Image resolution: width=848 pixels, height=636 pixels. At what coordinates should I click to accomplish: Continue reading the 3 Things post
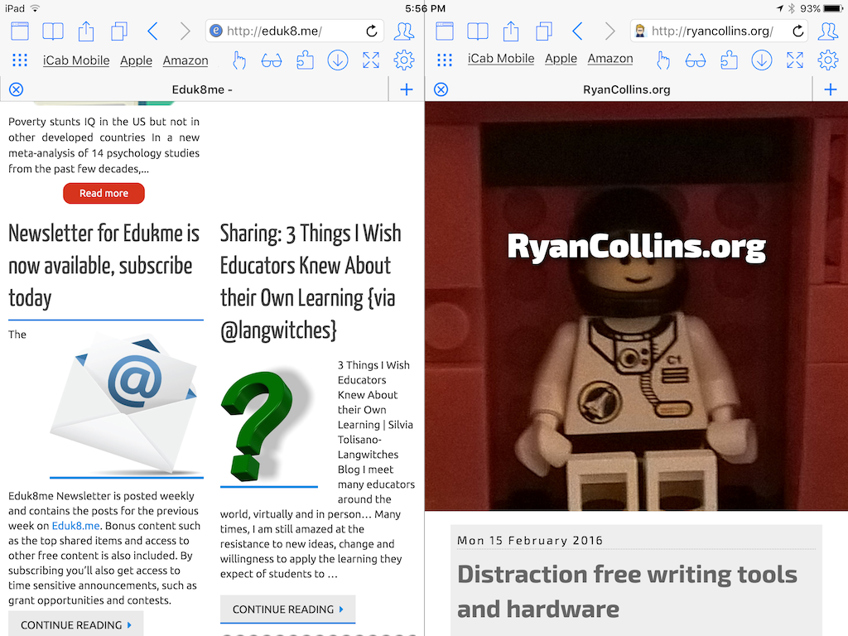[x=287, y=609]
